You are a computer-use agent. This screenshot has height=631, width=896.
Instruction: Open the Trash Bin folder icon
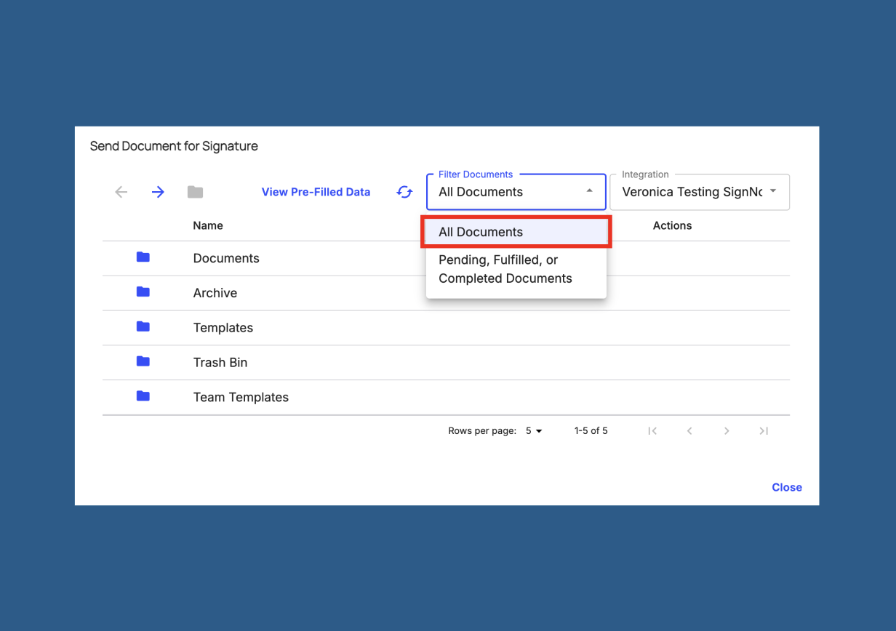[143, 361]
